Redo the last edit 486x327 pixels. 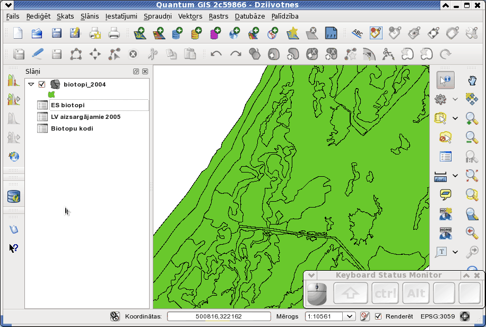(x=236, y=54)
